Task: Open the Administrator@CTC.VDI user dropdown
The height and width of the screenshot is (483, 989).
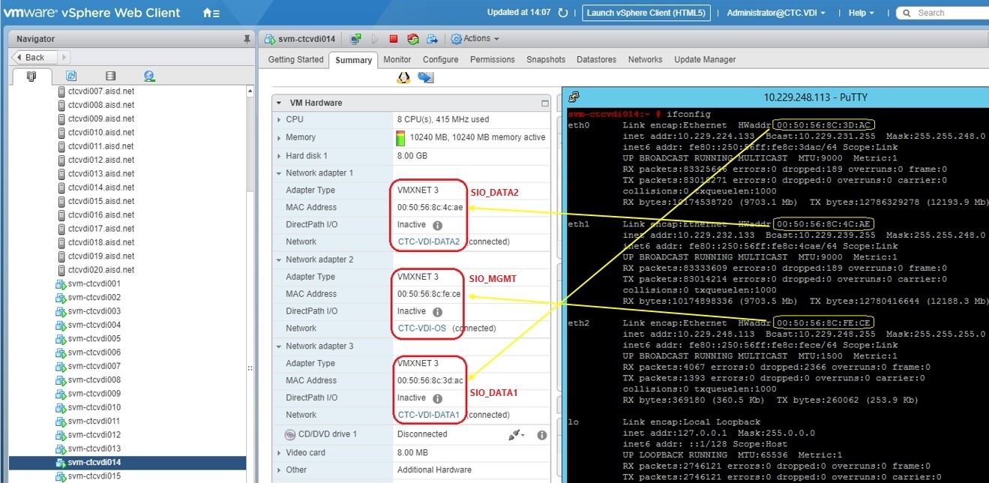Action: [x=776, y=13]
